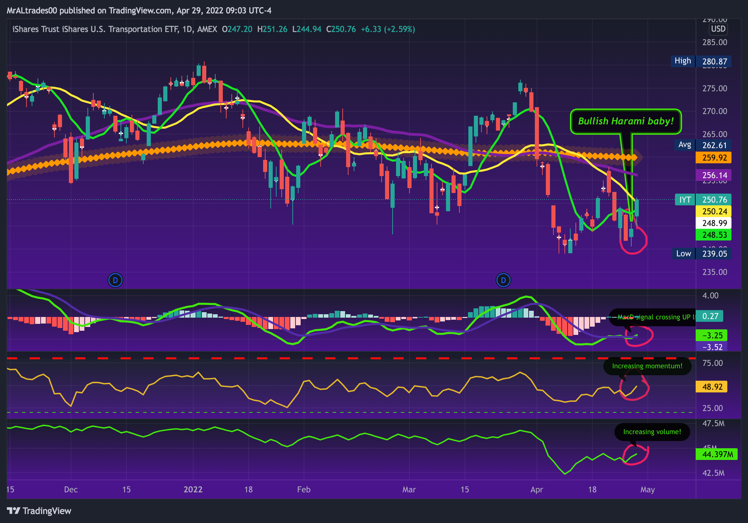Click the high price H251.26
Viewport: 748px width, 523px height.
click(x=272, y=29)
